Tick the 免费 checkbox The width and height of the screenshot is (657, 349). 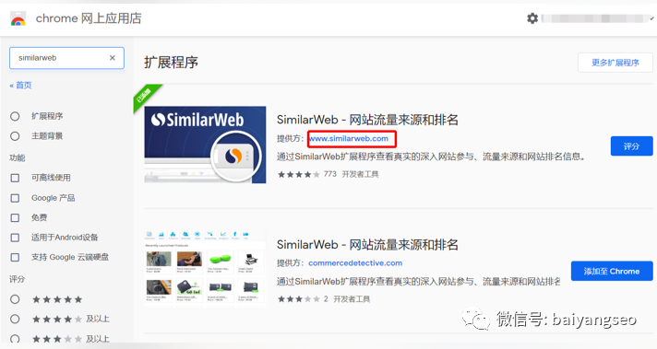(x=15, y=217)
